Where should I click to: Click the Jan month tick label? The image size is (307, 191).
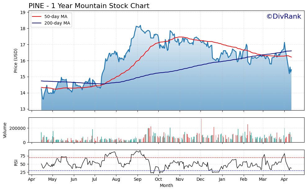click(222, 180)
